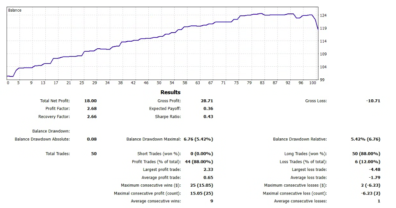Select the Maximum consecutive wins value 25 (15.05)
Viewport: 396px width, 208px height.
(200, 186)
